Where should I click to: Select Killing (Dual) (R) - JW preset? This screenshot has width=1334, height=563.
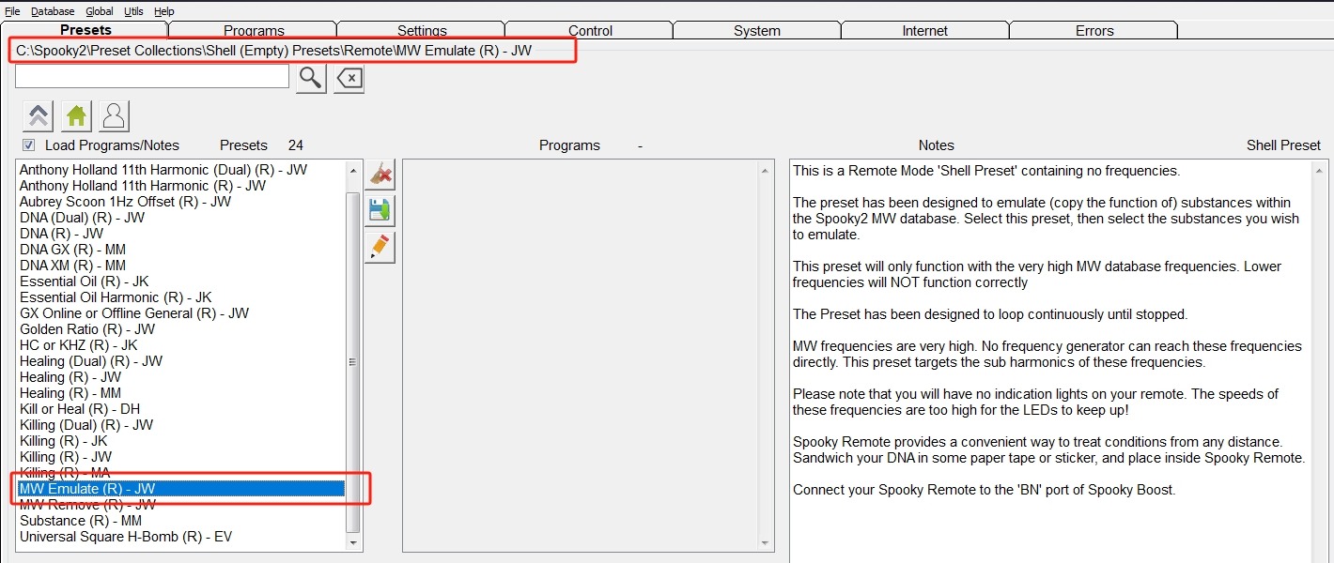pos(86,425)
